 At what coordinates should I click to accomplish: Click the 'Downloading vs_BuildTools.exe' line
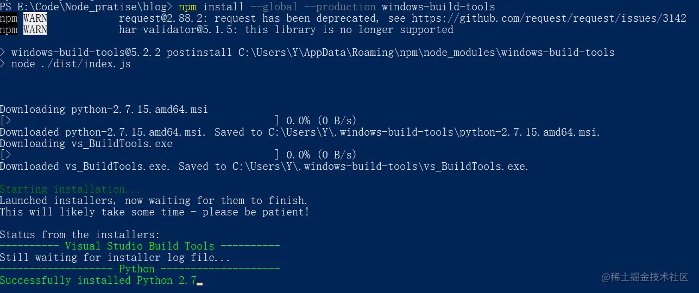point(86,143)
